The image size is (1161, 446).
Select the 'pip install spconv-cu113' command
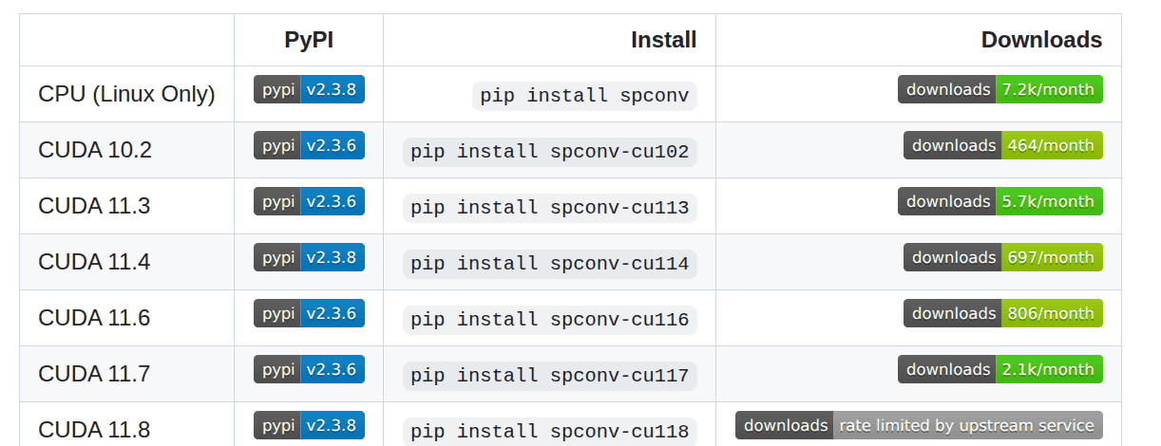point(549,208)
